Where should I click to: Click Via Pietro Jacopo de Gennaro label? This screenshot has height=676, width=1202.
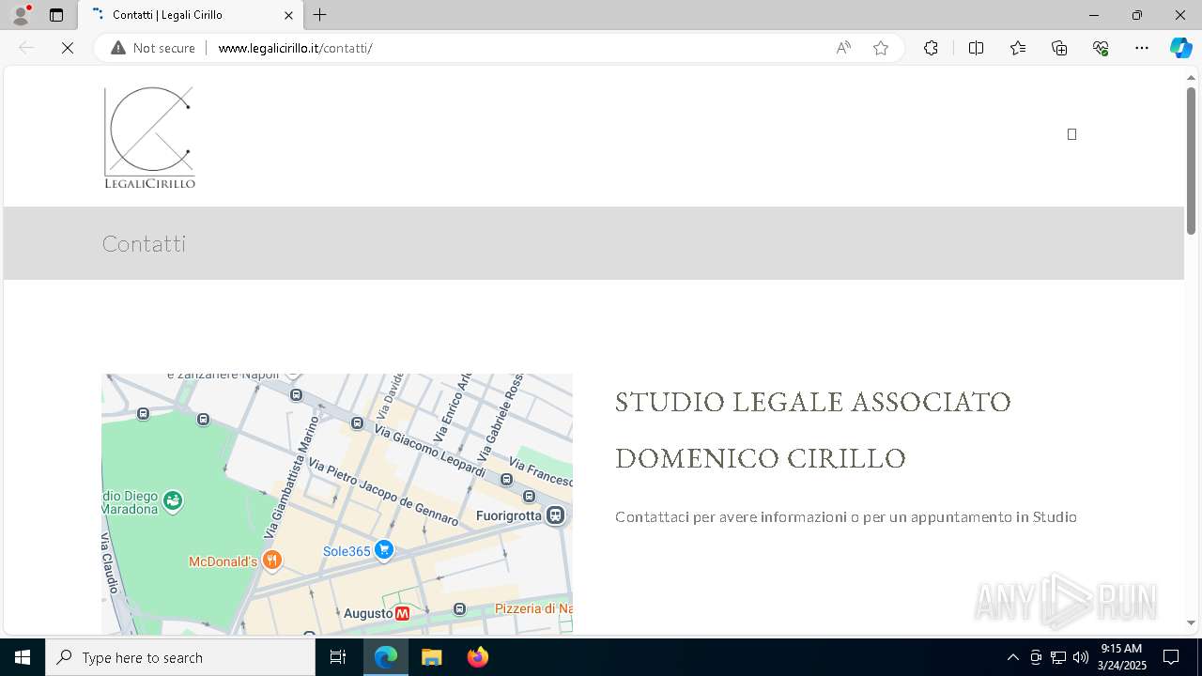point(383,492)
